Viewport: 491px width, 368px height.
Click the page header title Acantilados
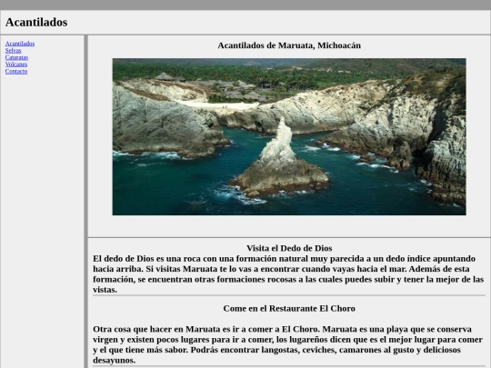coord(36,22)
